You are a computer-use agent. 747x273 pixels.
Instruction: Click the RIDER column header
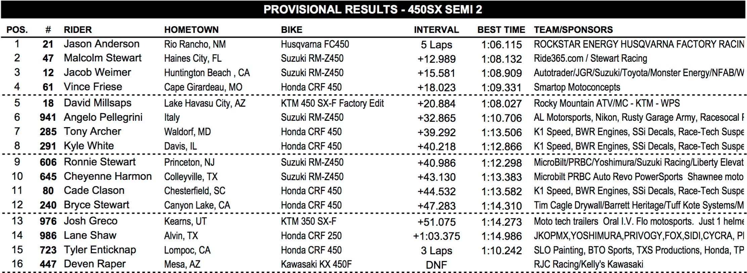click(x=78, y=30)
